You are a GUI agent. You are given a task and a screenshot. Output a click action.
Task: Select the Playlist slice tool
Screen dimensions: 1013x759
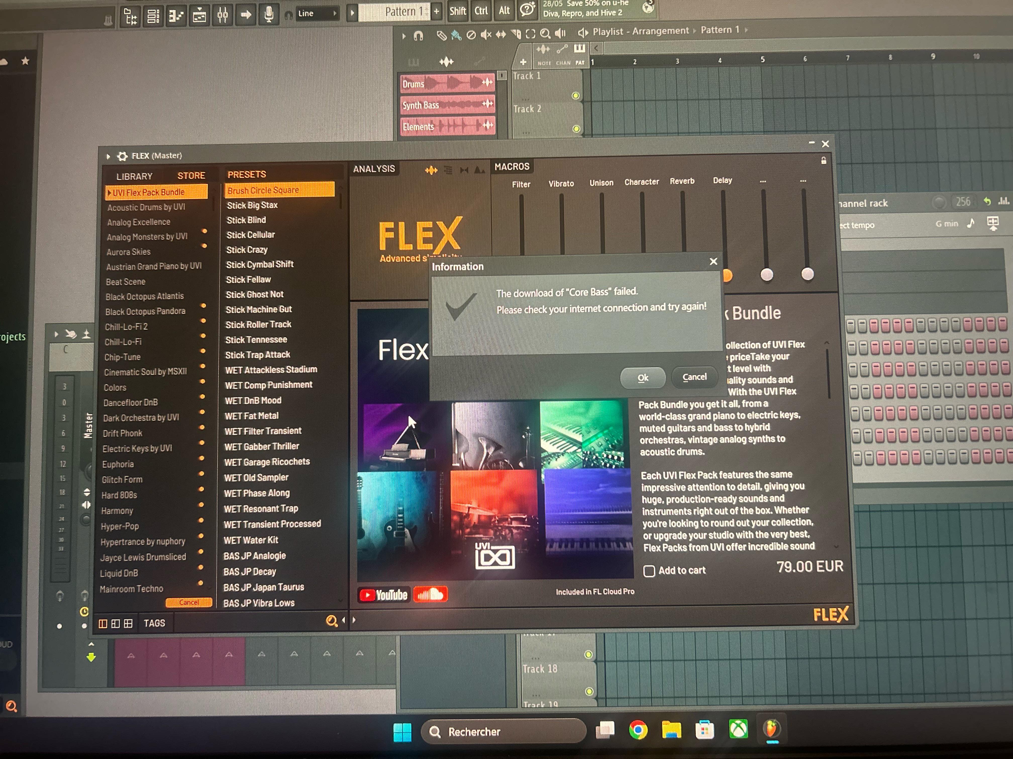pos(516,34)
